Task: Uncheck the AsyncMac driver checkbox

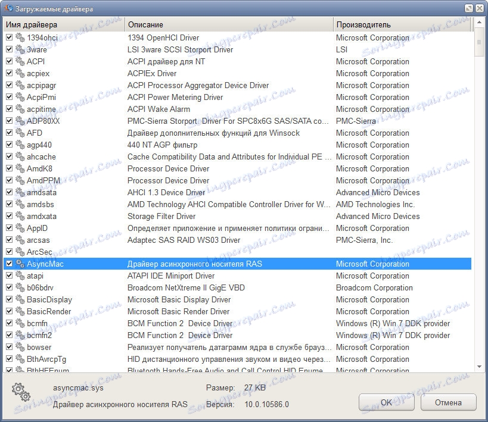Action: click(x=10, y=264)
